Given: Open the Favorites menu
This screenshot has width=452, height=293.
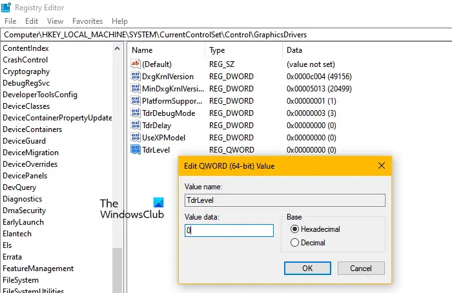Looking at the screenshot, I should click(87, 21).
